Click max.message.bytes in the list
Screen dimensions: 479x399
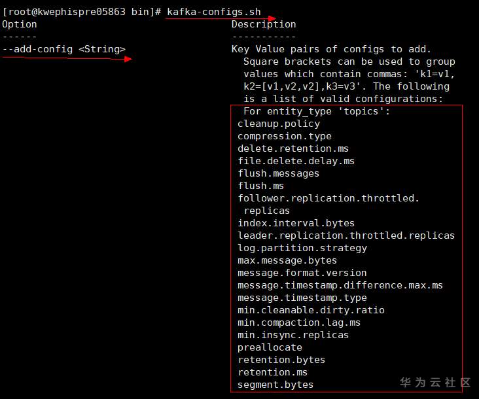(287, 260)
